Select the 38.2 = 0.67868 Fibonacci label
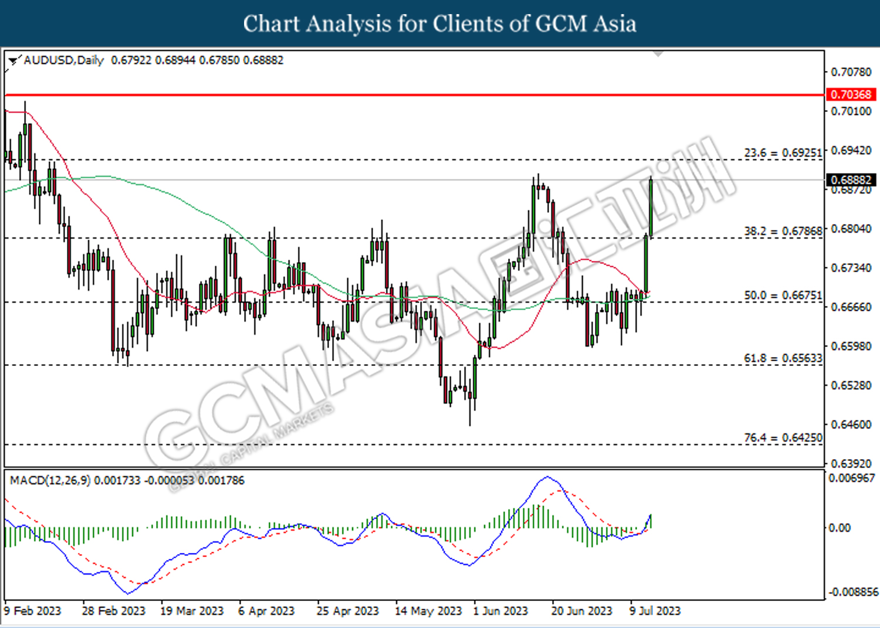The height and width of the screenshot is (628, 880). click(x=783, y=231)
